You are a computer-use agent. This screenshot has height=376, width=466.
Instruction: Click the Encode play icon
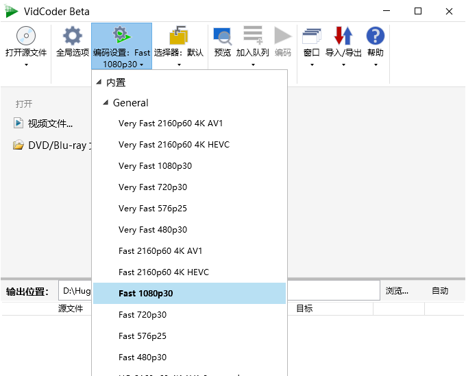[x=282, y=36]
